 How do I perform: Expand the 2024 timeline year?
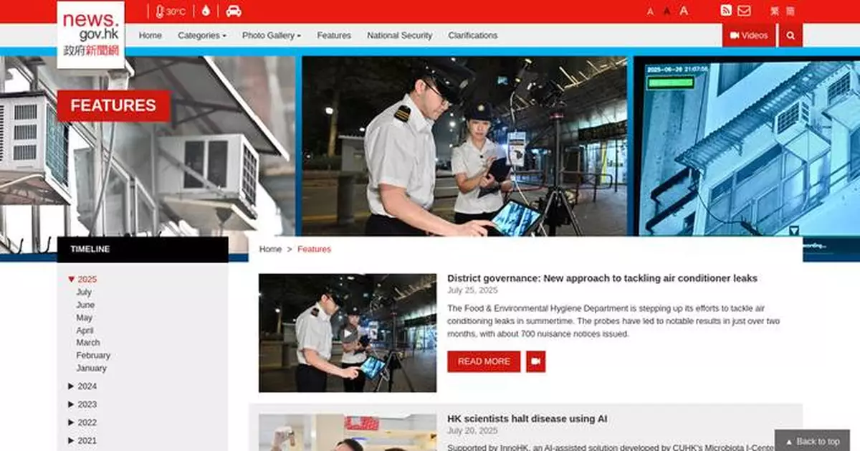87,386
